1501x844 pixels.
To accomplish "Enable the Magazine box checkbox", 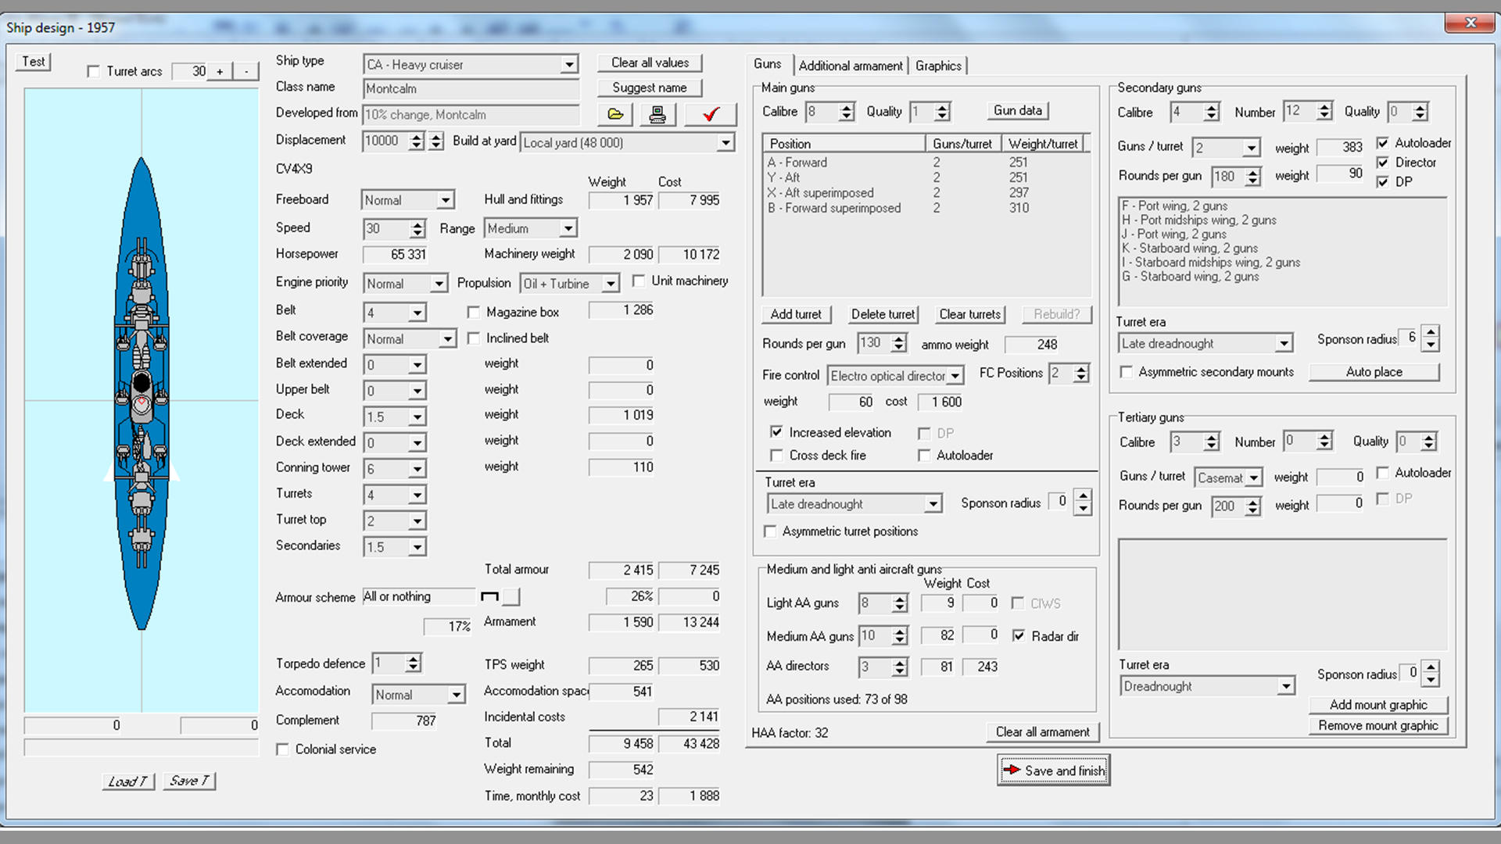I will click(x=474, y=313).
